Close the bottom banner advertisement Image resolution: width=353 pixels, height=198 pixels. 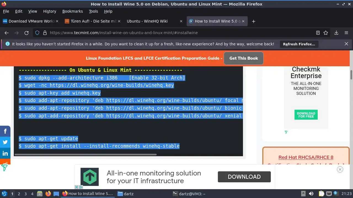point(340,169)
